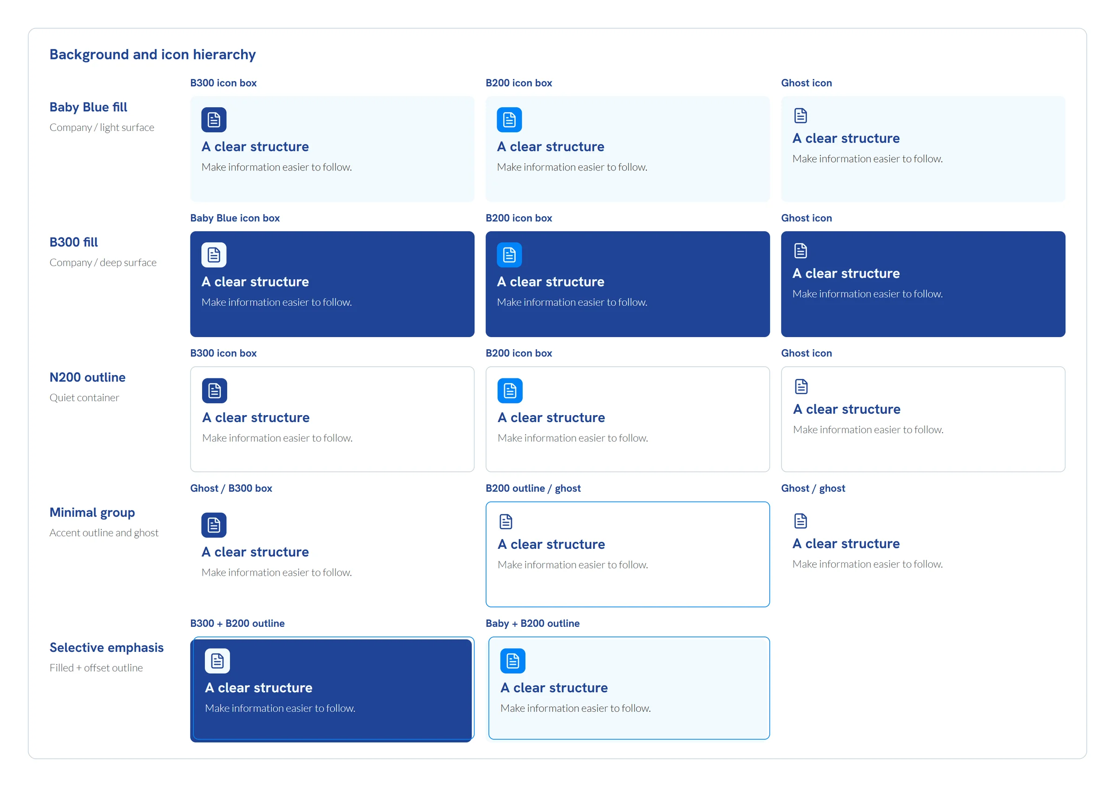Click the B200 document icon in N200 outline row
The width and height of the screenshot is (1115, 787).
coord(510,390)
